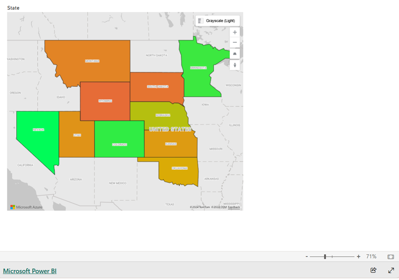Click the Wisconsin map label

234,85
